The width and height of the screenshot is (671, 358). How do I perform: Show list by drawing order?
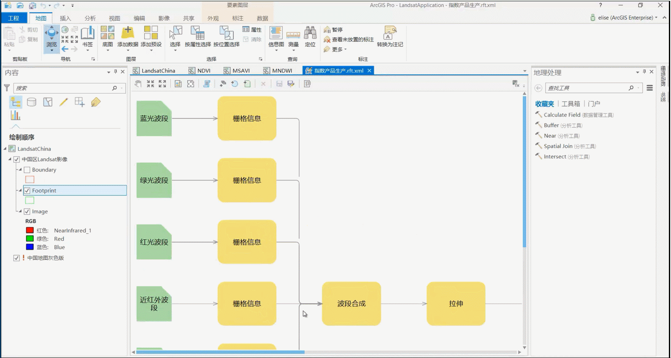tap(16, 102)
